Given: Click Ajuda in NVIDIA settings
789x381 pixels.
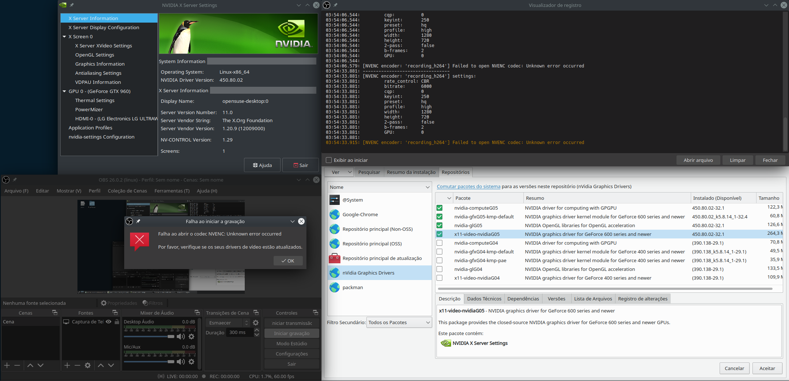Looking at the screenshot, I should pos(262,165).
